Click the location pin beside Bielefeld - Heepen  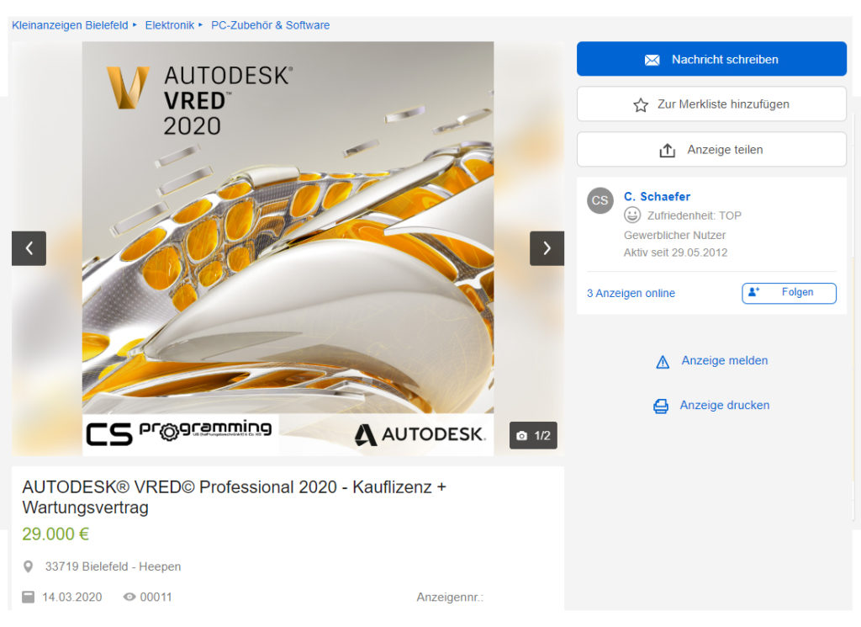pos(29,566)
